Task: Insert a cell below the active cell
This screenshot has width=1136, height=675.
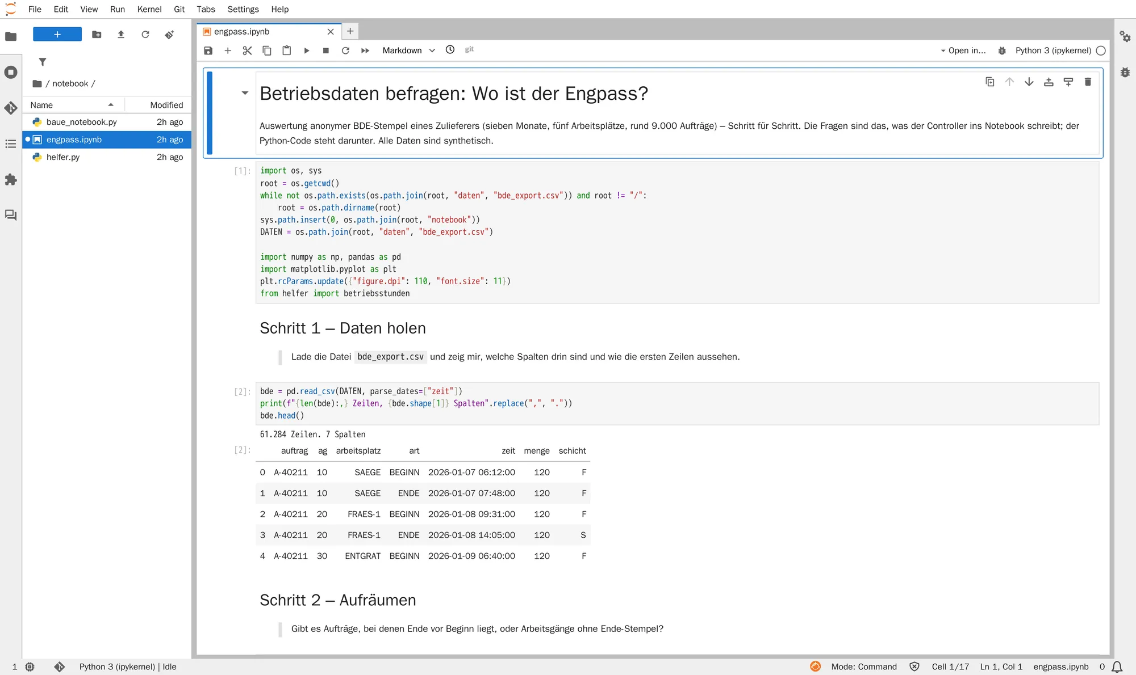Action: (1068, 82)
